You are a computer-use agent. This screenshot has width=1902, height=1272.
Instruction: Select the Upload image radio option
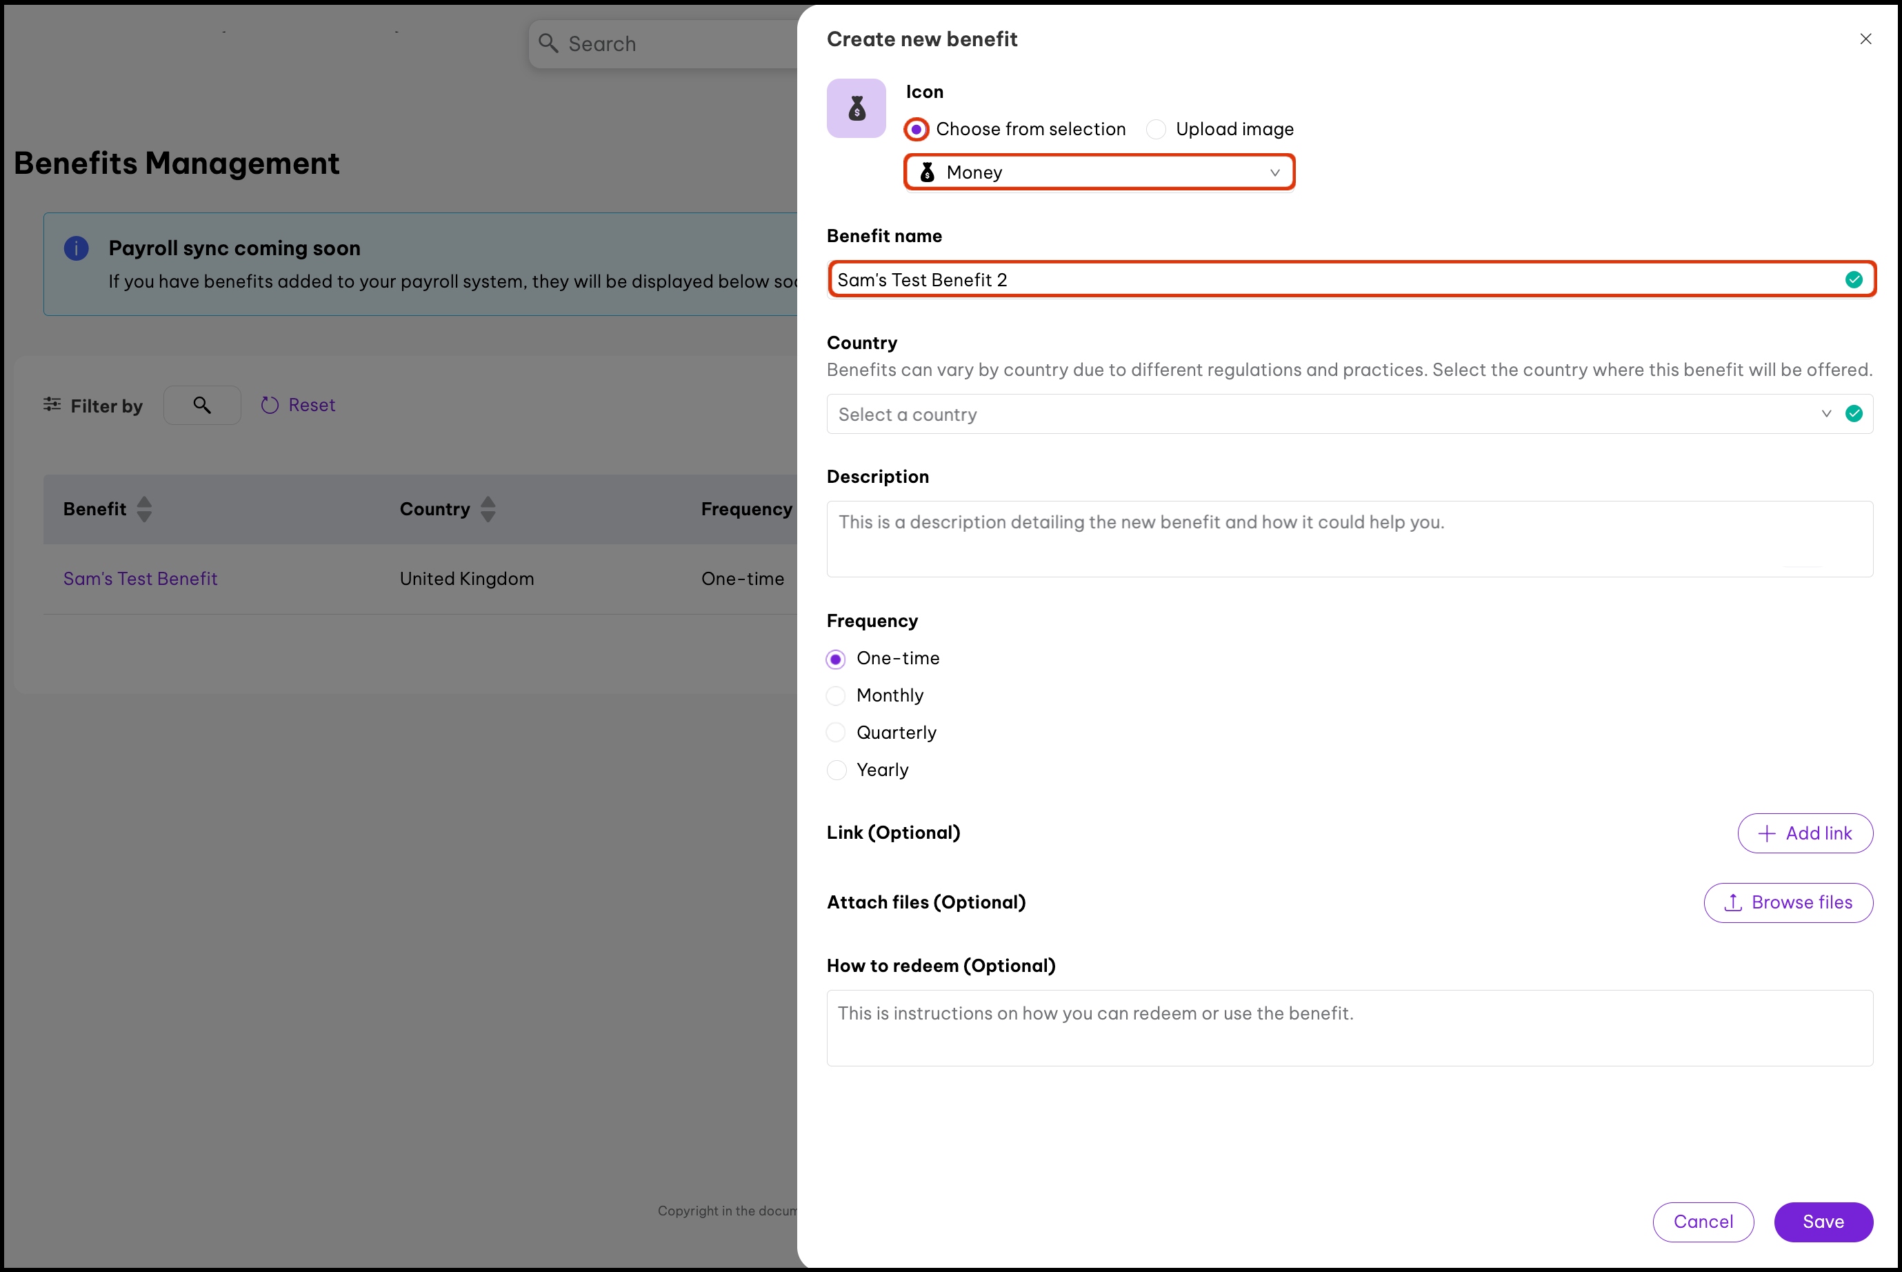coord(1156,129)
